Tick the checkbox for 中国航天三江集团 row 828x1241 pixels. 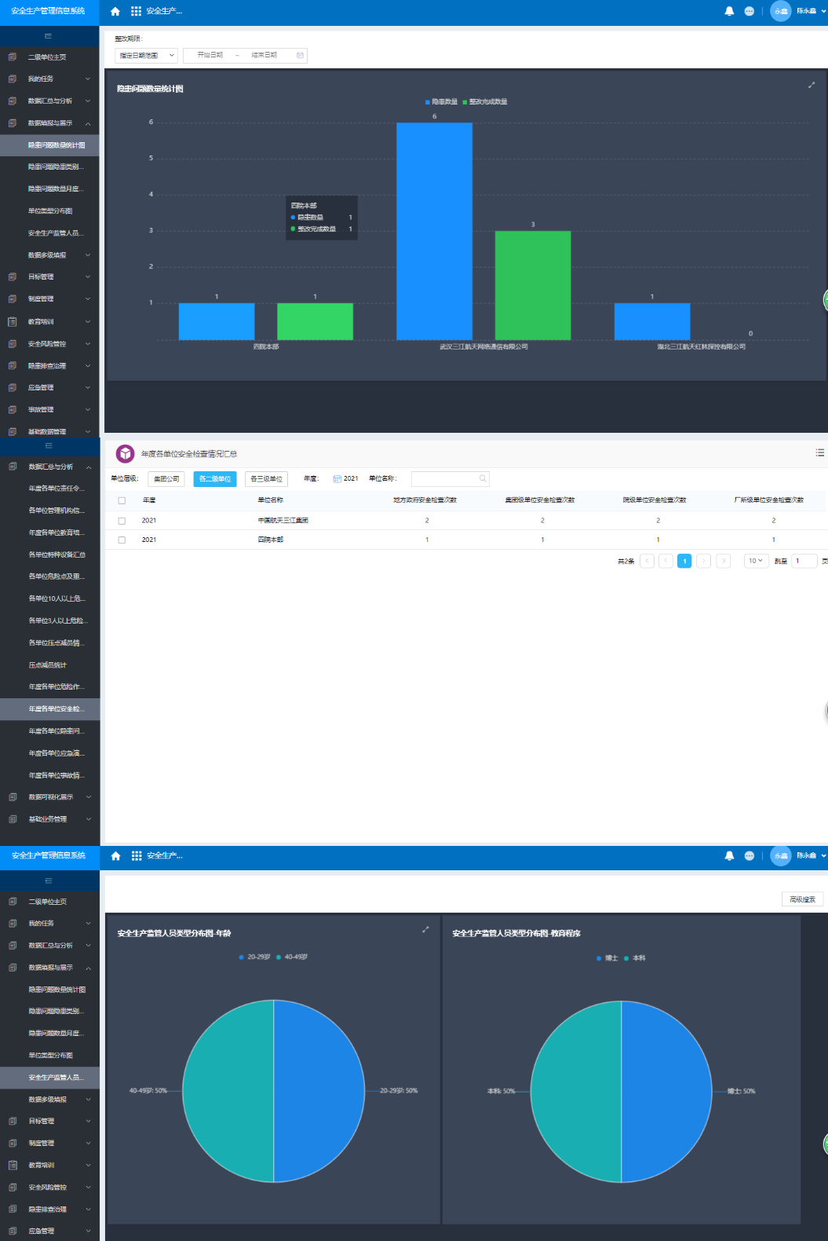[x=122, y=521]
